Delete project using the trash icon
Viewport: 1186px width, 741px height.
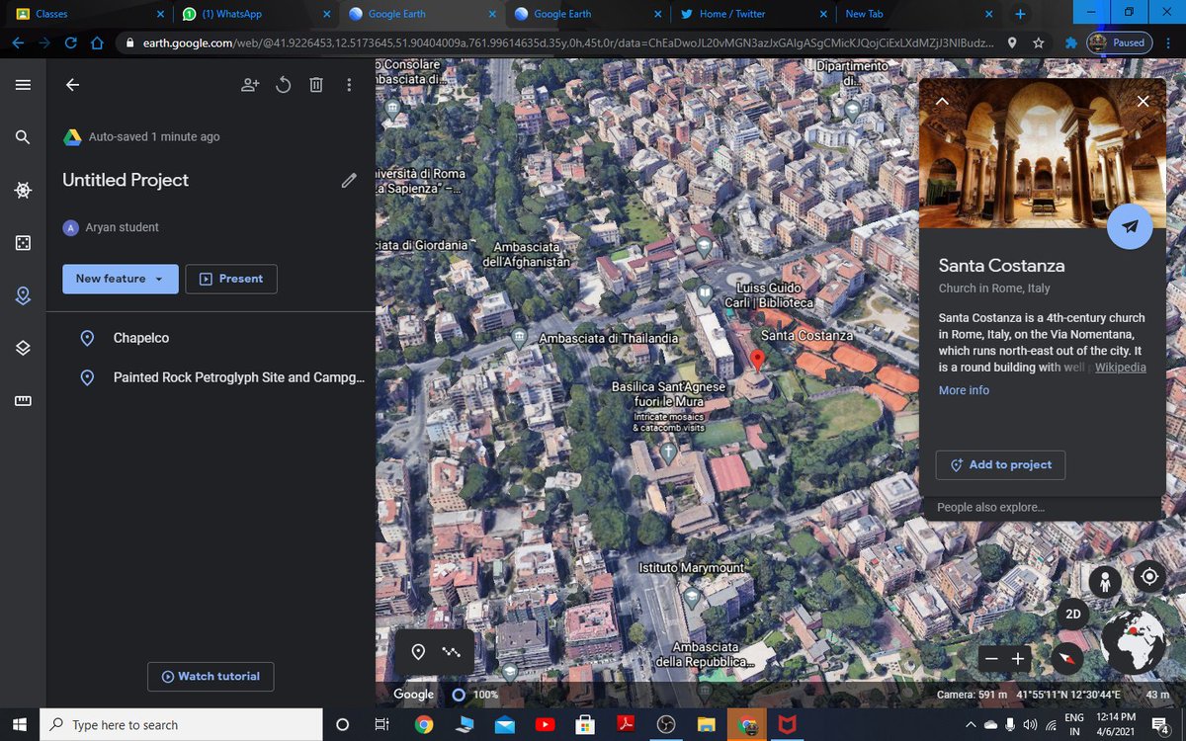[316, 85]
